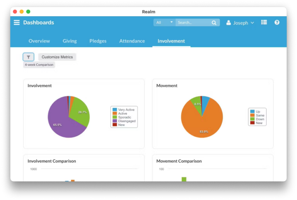Click the 1000 axis label
The height and width of the screenshot is (200, 297).
(x=34, y=169)
